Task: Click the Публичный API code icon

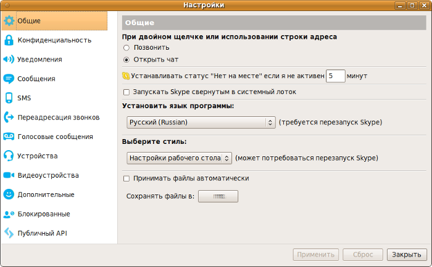Action: coord(9,233)
